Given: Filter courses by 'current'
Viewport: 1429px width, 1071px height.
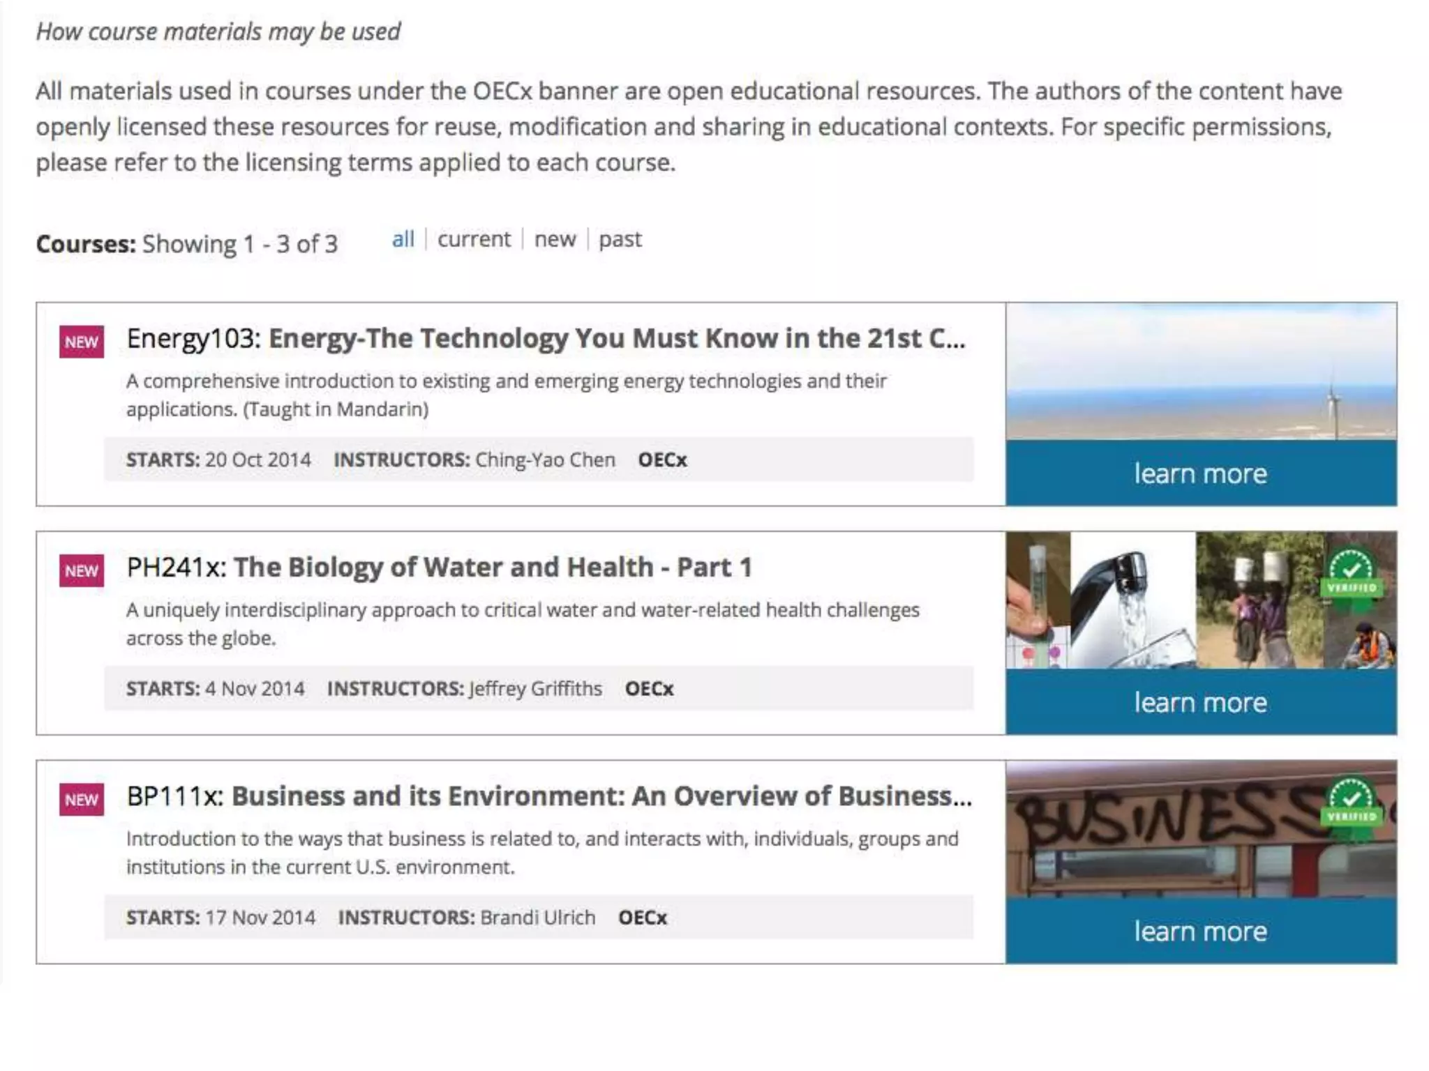Looking at the screenshot, I should pos(474,239).
